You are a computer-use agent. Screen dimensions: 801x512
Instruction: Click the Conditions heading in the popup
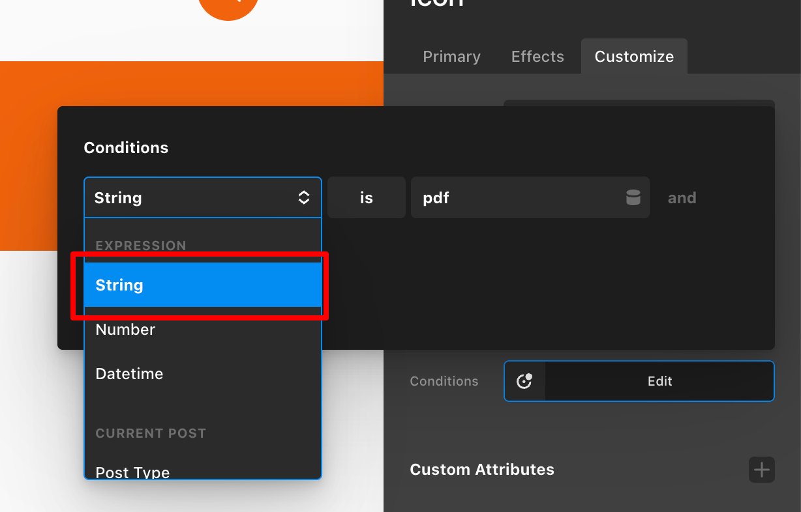126,148
